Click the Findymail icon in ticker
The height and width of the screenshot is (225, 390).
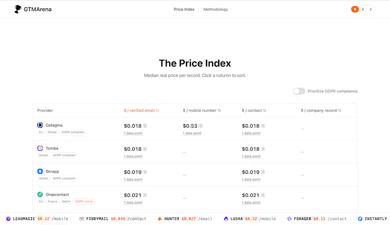click(81, 219)
